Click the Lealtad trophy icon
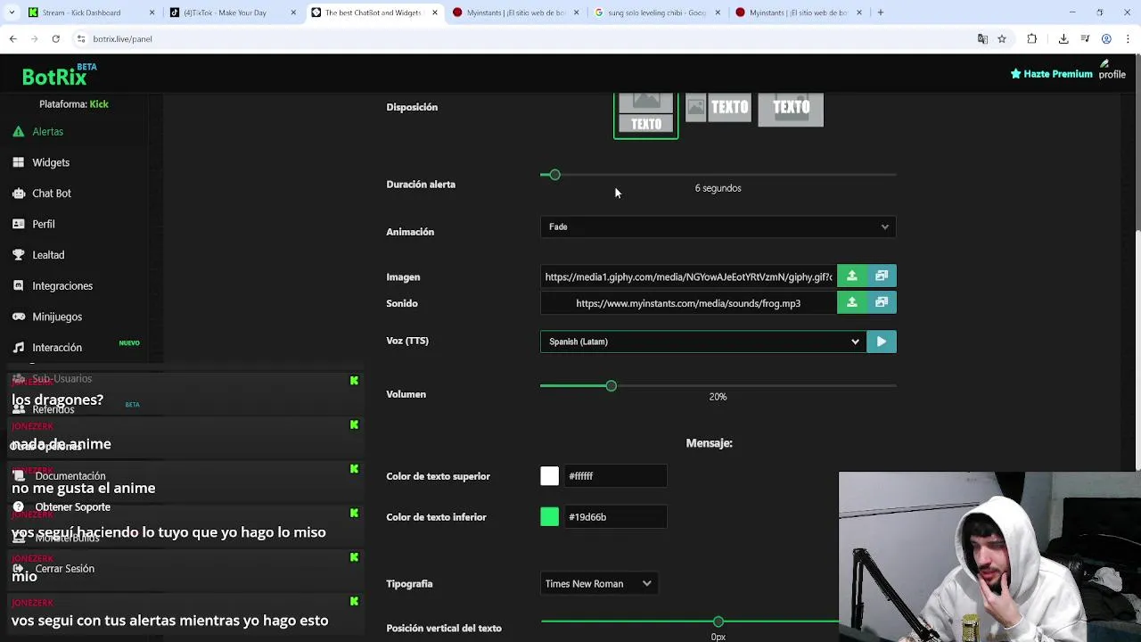 click(18, 254)
